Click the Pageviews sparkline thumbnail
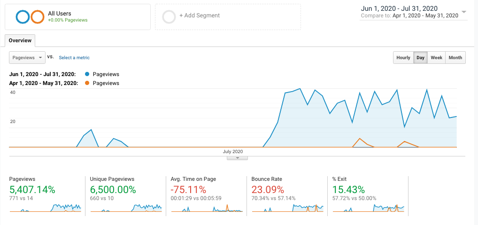The image size is (478, 225). 45,208
